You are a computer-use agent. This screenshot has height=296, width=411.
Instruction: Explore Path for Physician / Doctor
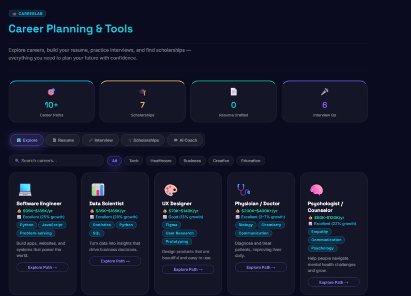click(x=261, y=268)
